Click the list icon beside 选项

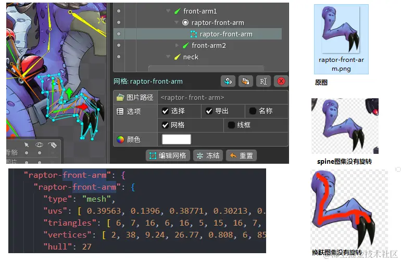120,111
